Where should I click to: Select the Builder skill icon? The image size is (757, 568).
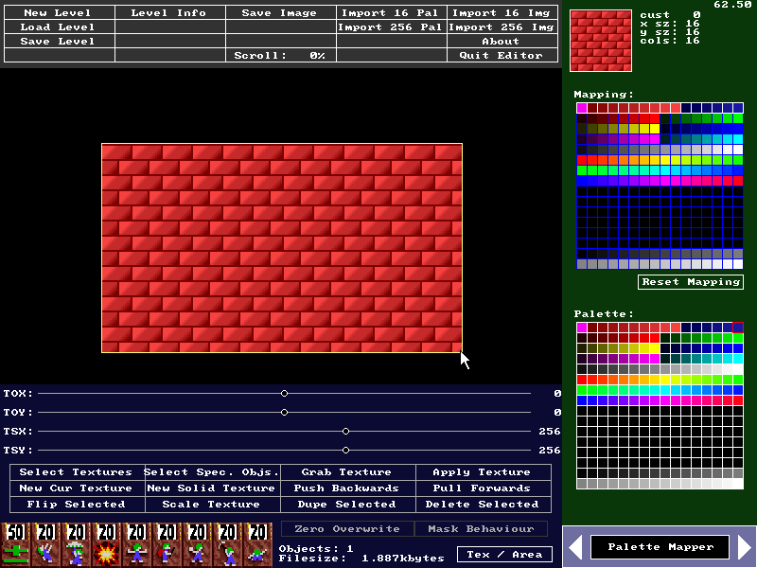pos(167,544)
